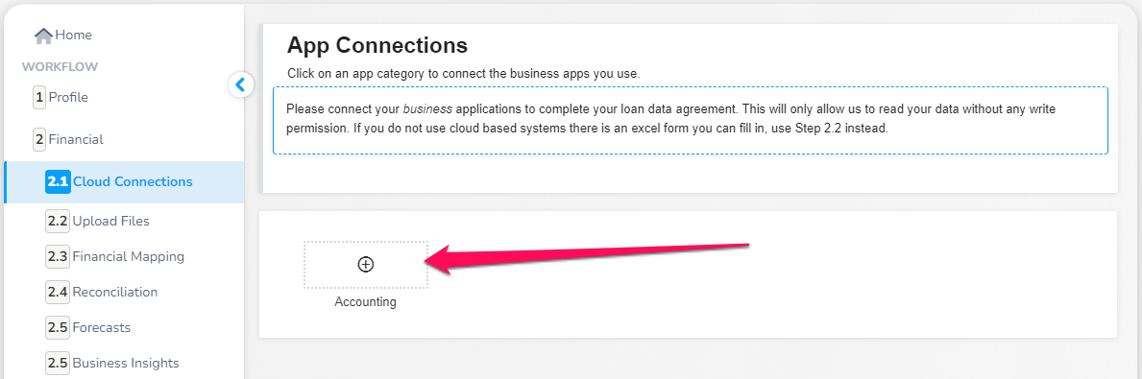Click the number 1 badge beside Profile

[x=39, y=98]
